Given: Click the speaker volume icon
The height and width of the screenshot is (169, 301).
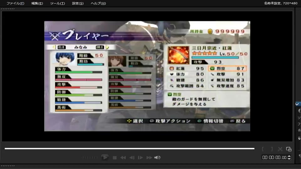Looking at the screenshot, I should (157, 157).
